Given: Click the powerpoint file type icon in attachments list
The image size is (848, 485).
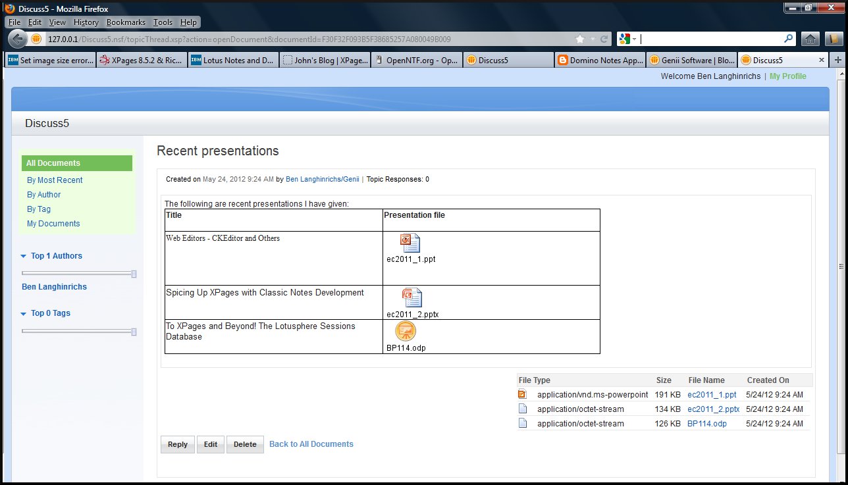Looking at the screenshot, I should [x=523, y=395].
